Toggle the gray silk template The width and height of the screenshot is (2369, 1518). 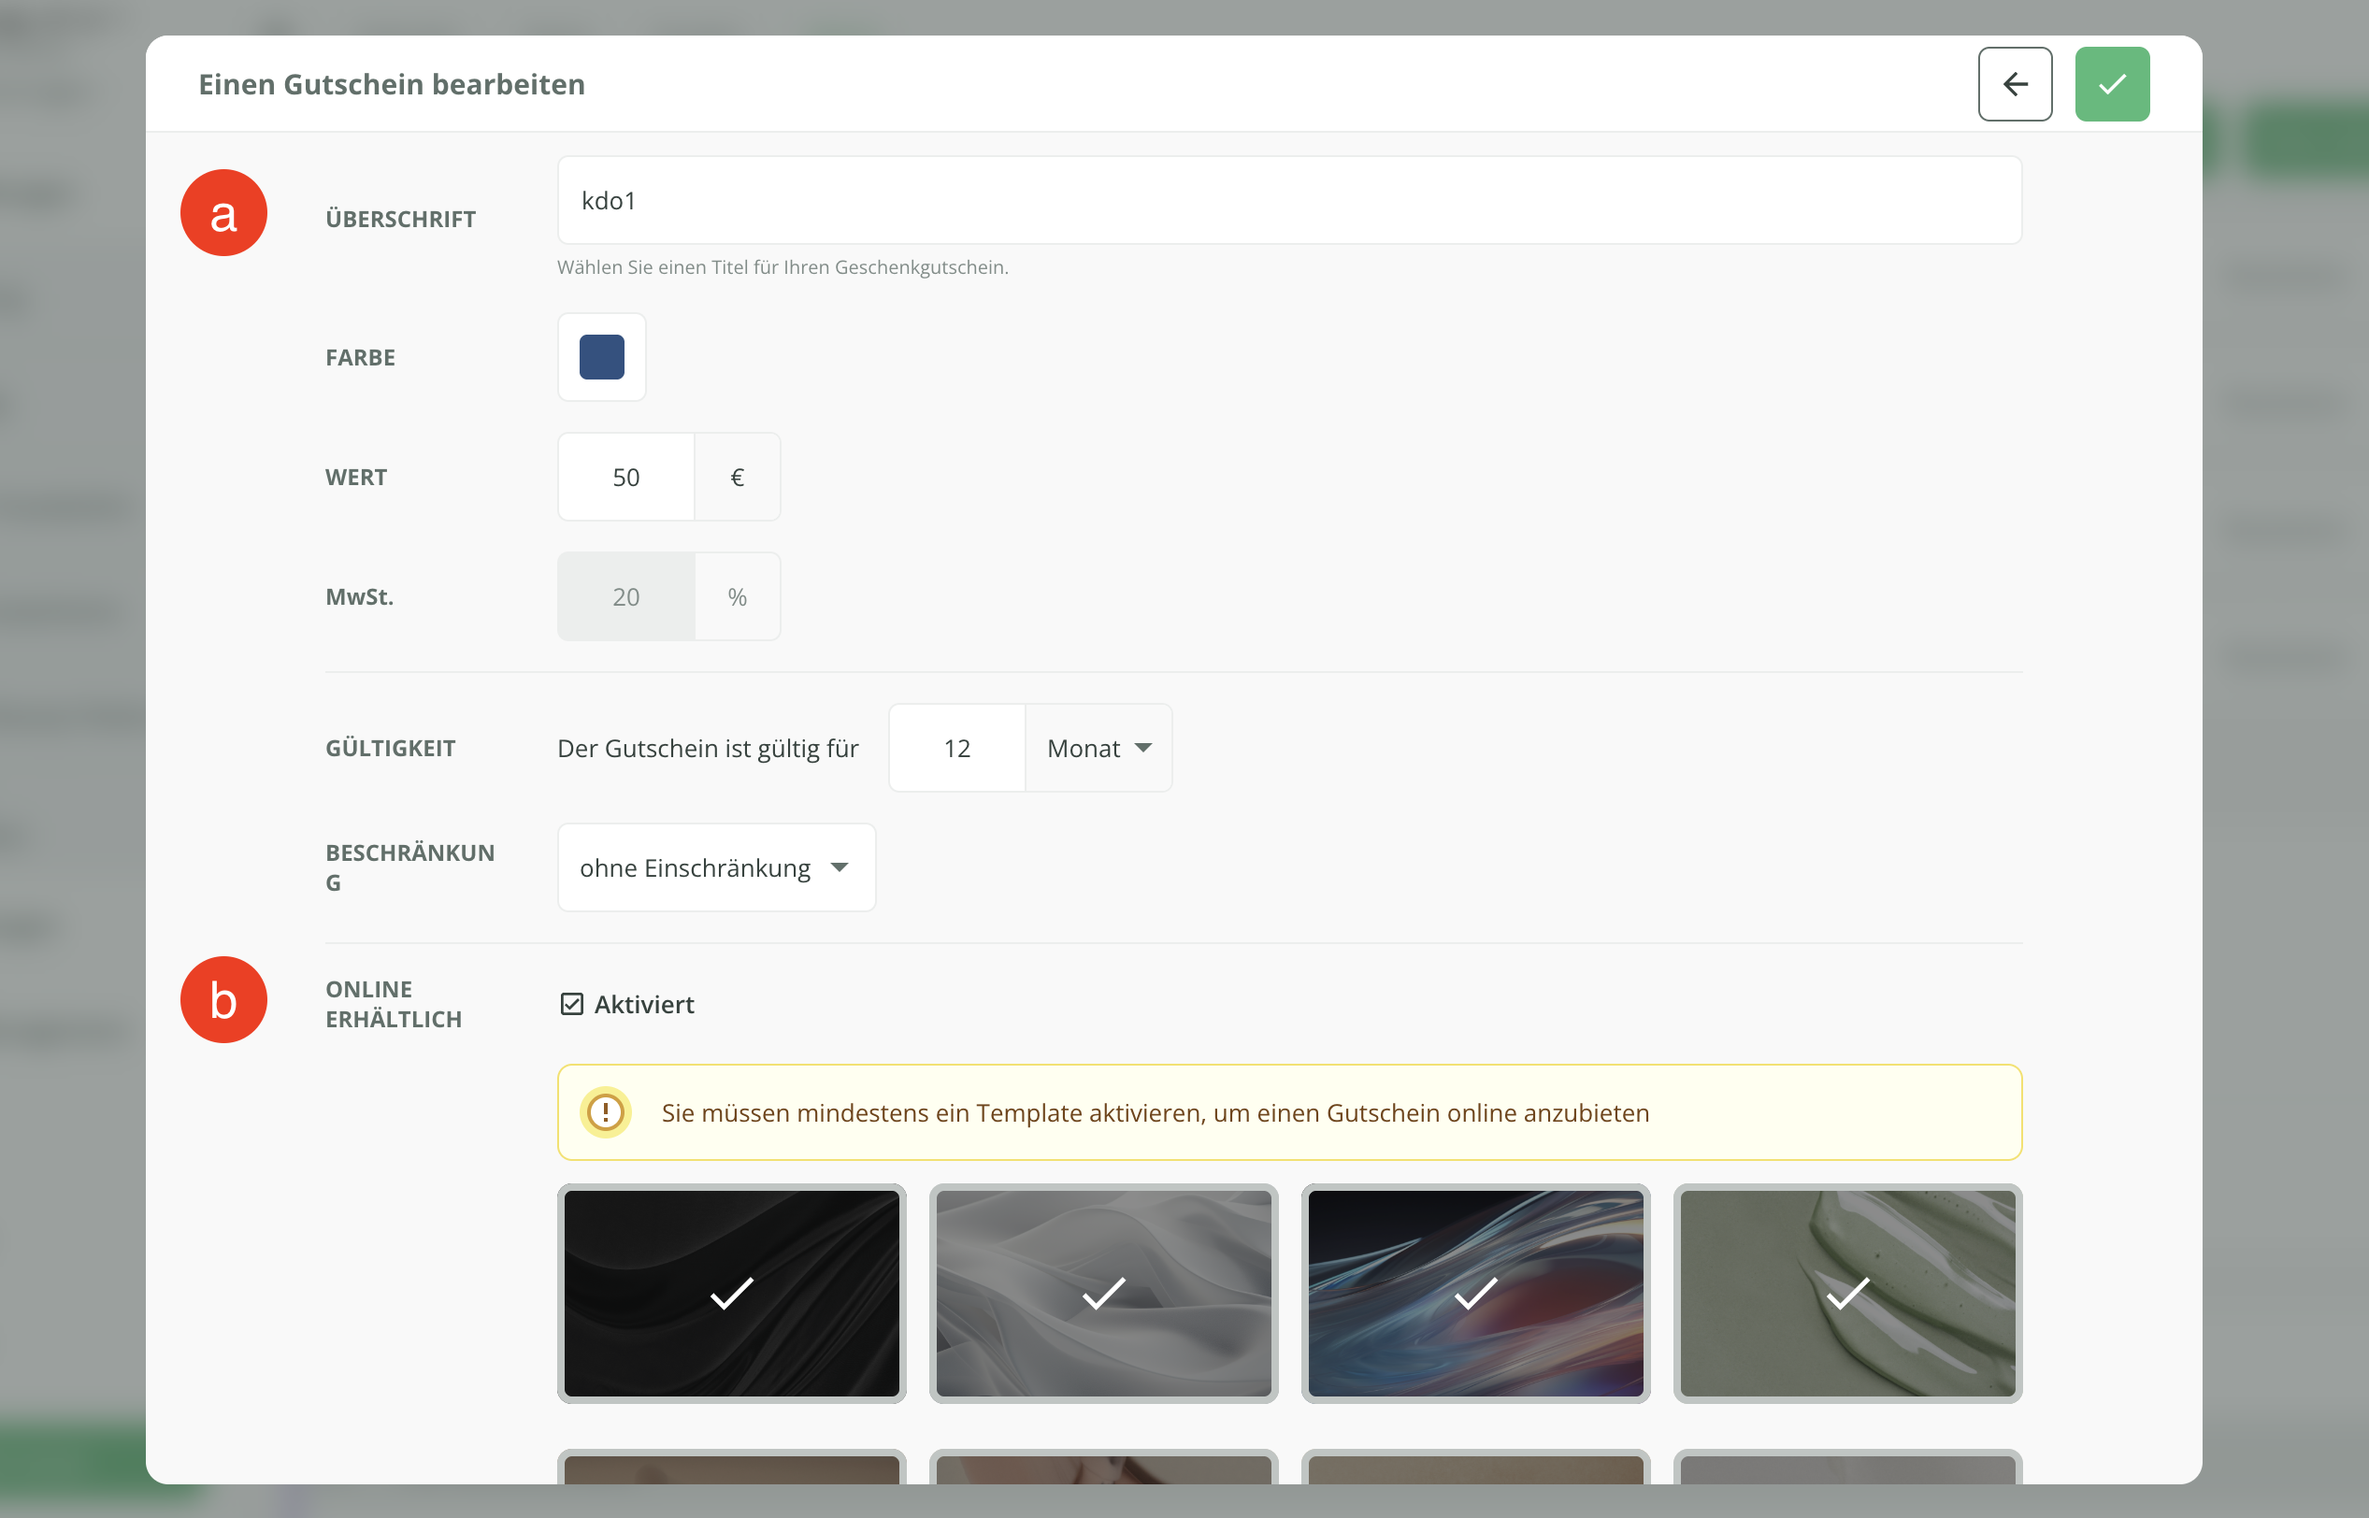[x=1103, y=1293]
